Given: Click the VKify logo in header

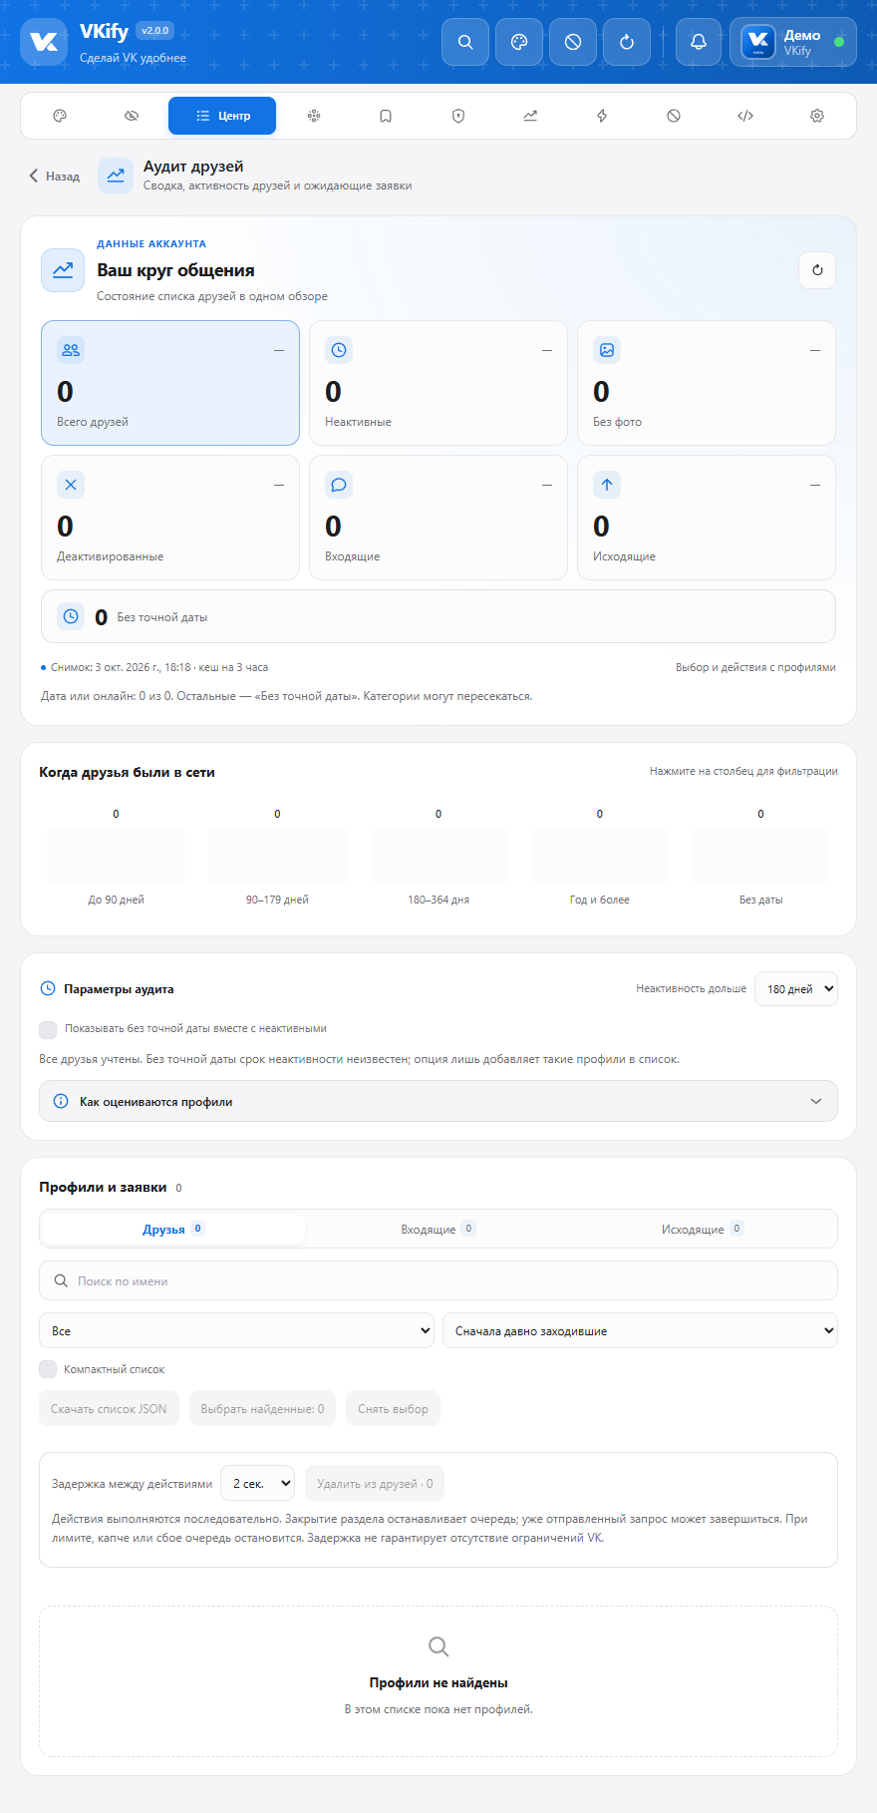Looking at the screenshot, I should (44, 42).
